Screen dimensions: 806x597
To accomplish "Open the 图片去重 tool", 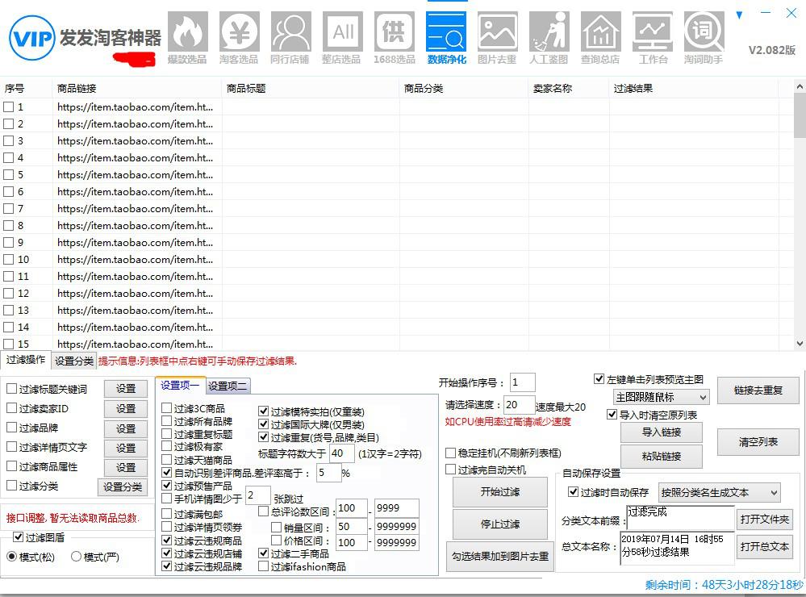I will click(x=497, y=32).
